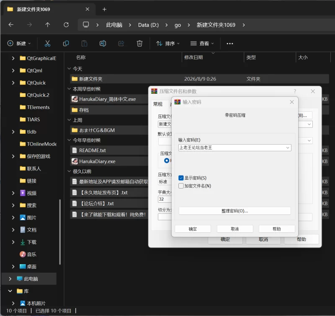Click the 字典大小 field showing 32
This screenshot has width=335, height=316.
pos(165,199)
